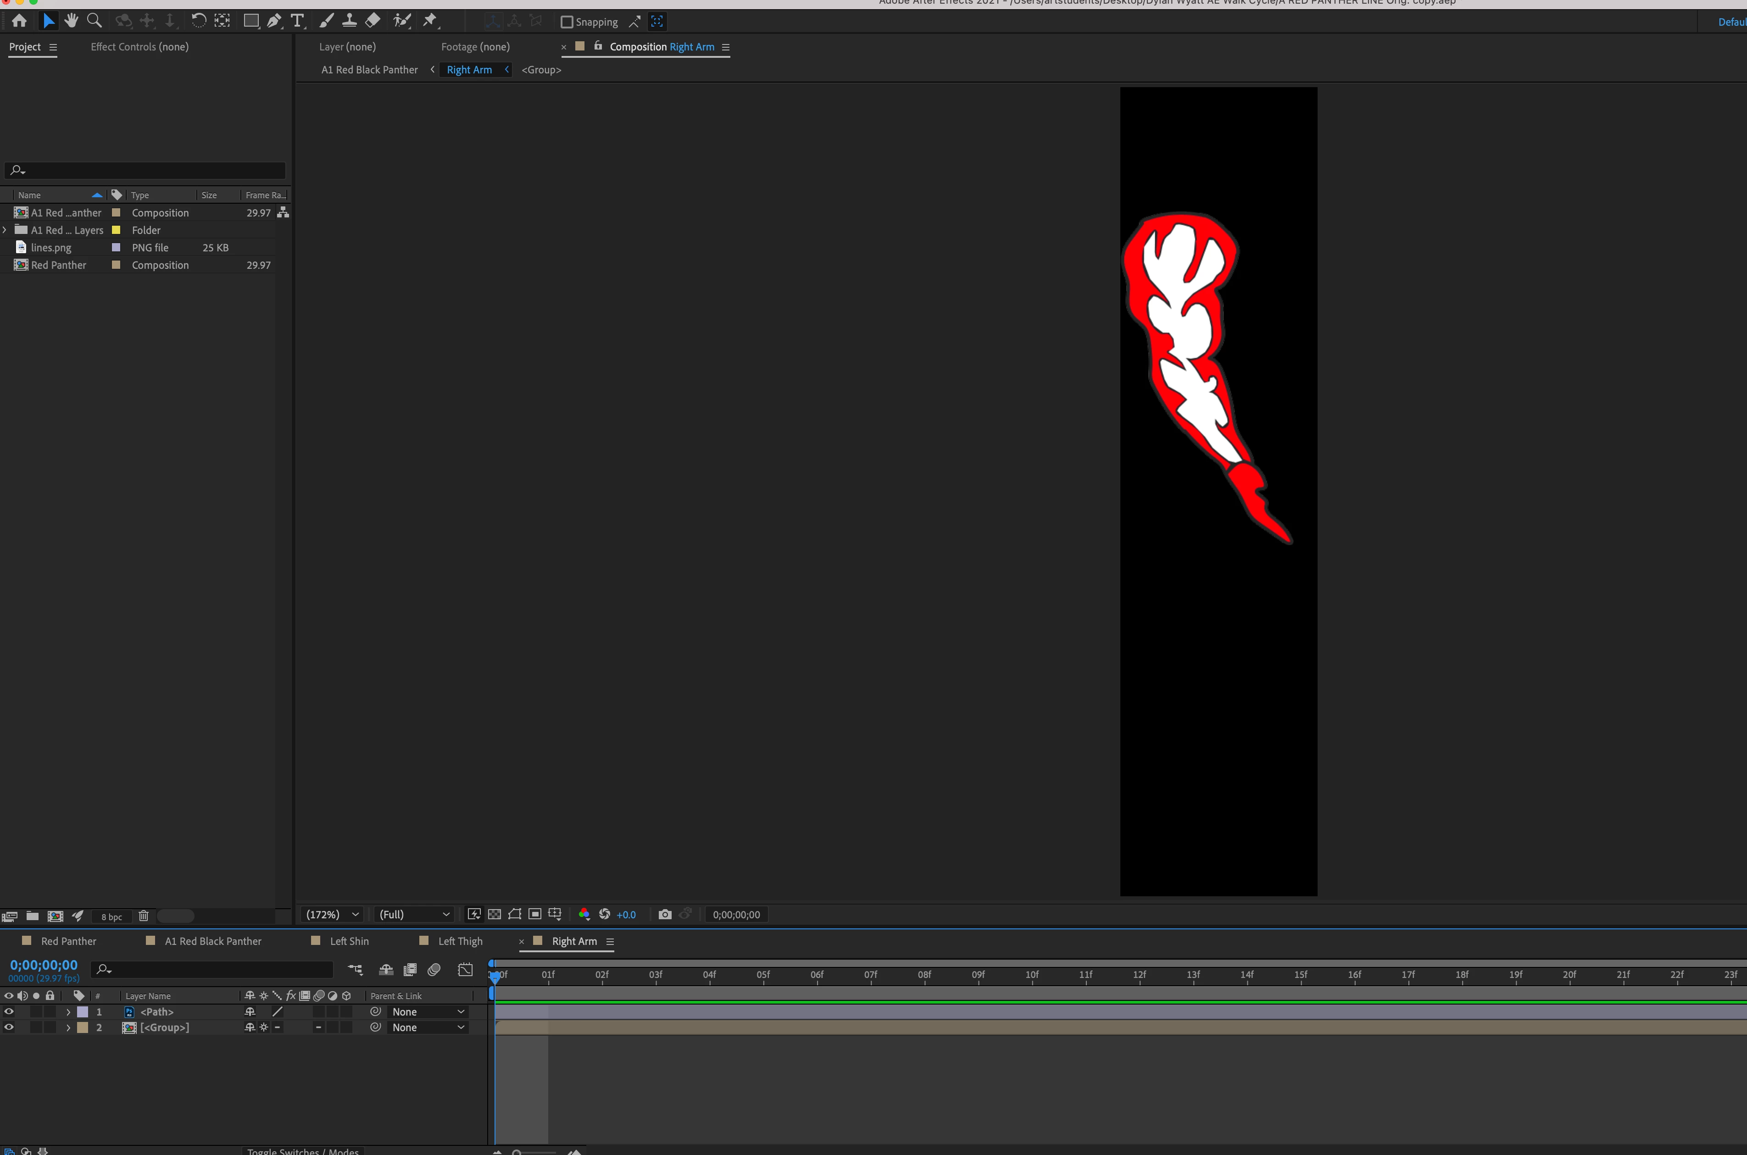1747x1155 pixels.
Task: Click the 8 bpc color depth button
Action: [111, 916]
